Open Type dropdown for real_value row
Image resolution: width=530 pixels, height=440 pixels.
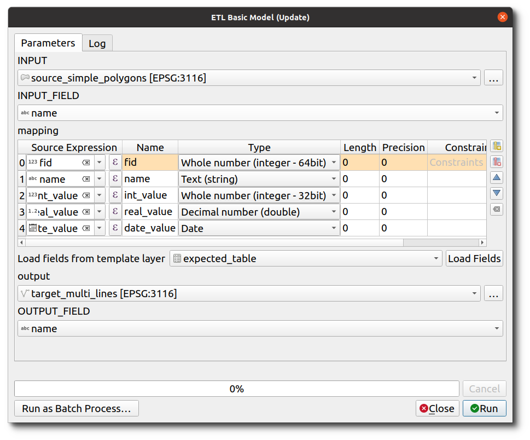click(x=334, y=212)
